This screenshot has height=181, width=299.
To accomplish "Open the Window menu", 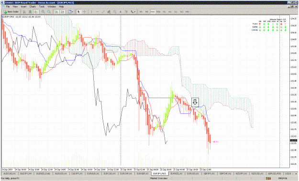I will [52, 7].
